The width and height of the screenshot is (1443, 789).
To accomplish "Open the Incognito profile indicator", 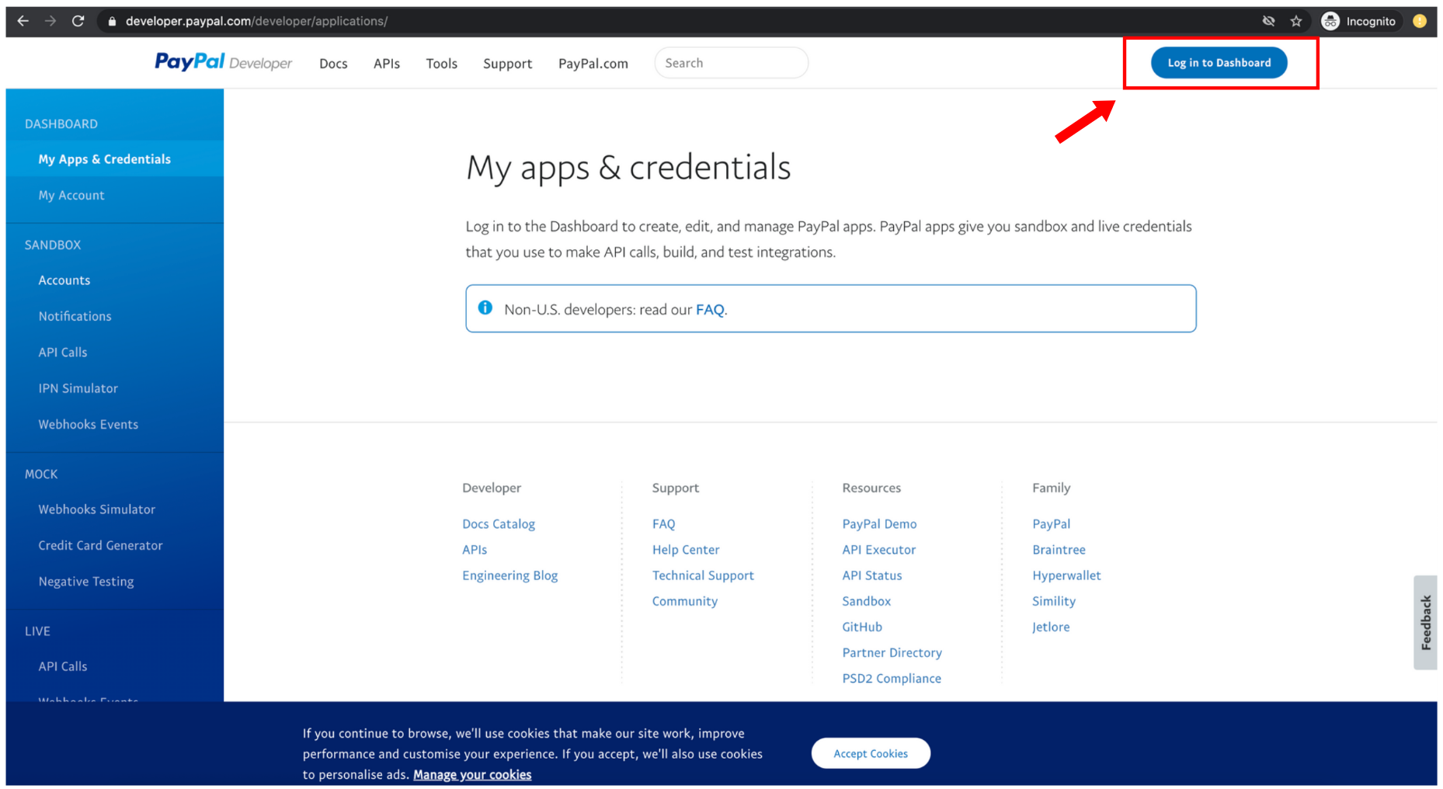I will tap(1359, 21).
